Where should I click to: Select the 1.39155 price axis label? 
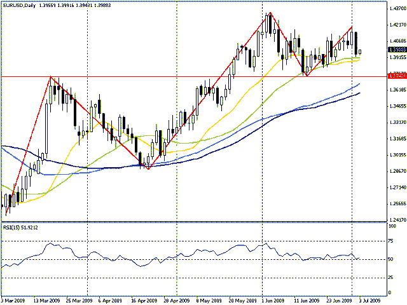(x=397, y=57)
